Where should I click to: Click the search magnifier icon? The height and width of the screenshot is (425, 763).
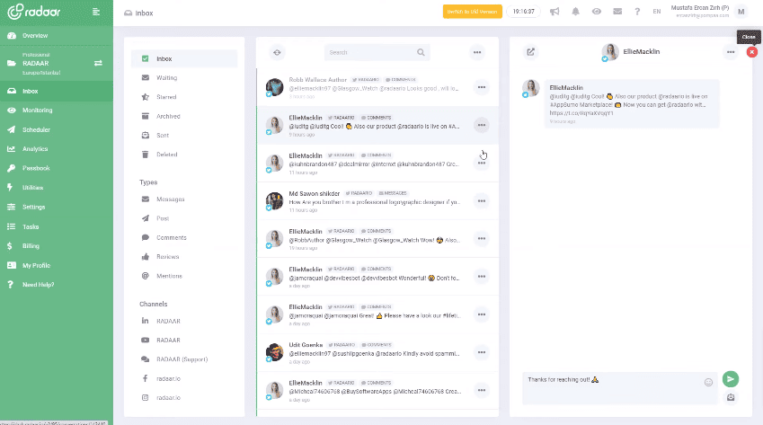point(421,52)
